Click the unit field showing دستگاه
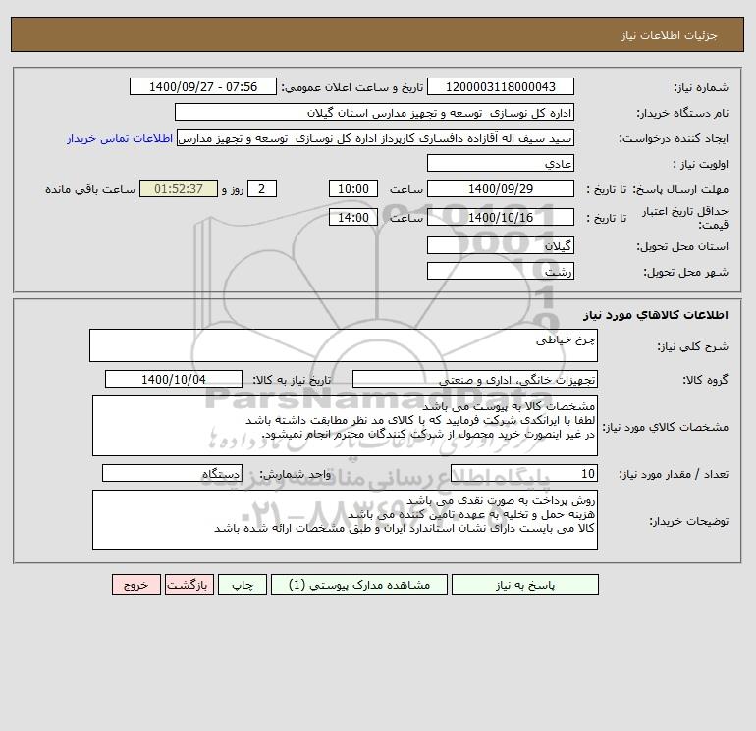This screenshot has width=756, height=731. (172, 473)
